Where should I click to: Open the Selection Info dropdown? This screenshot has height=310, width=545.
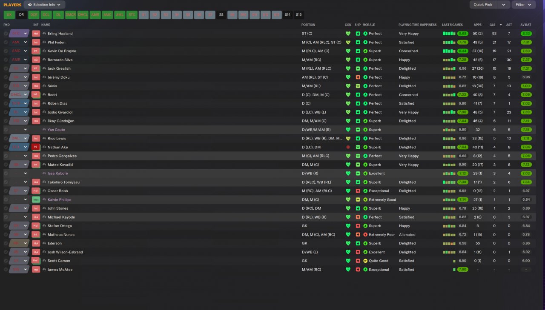coord(45,5)
